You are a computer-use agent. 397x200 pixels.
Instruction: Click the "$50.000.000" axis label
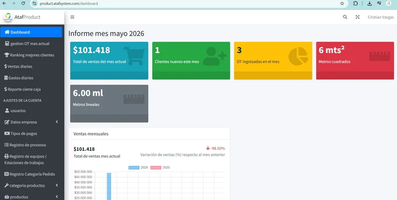point(83,172)
